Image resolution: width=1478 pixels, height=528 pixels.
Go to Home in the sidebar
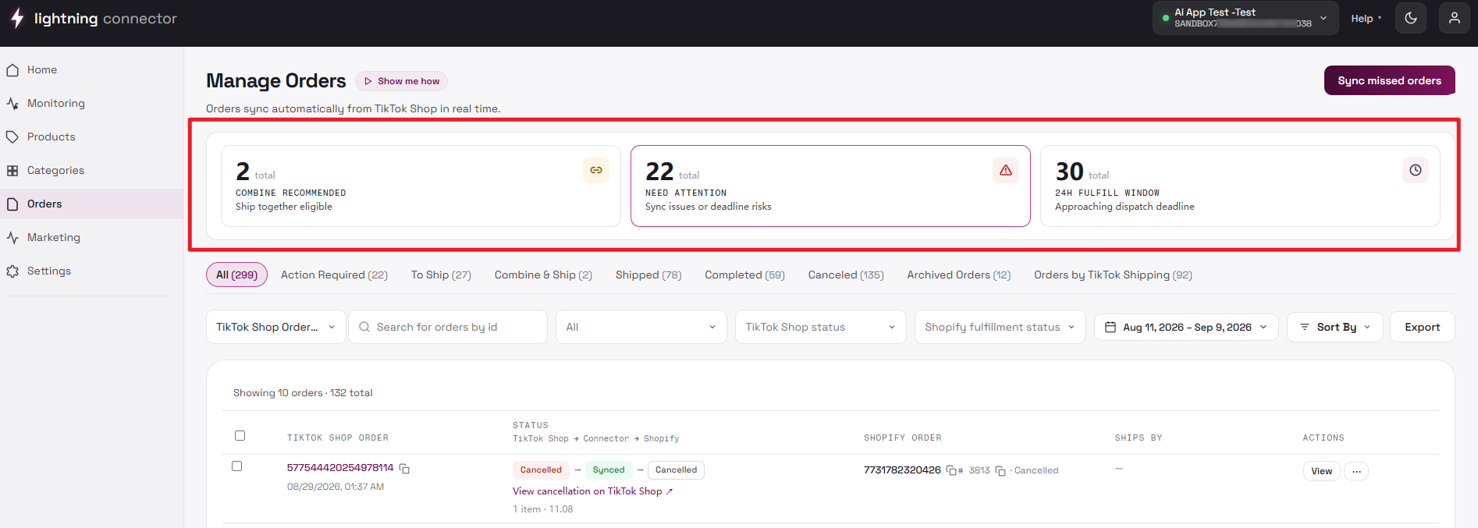(91, 70)
